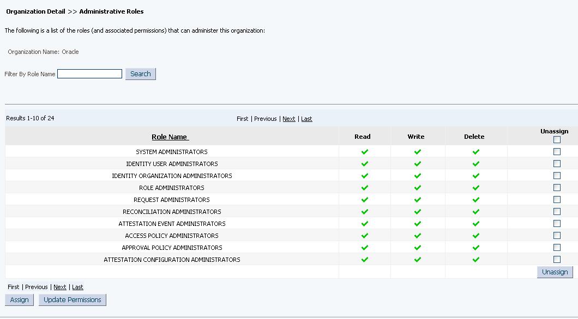Check Unassign box for IDENTITY ORGANIZATION ADMINISTRATORS

click(x=557, y=175)
